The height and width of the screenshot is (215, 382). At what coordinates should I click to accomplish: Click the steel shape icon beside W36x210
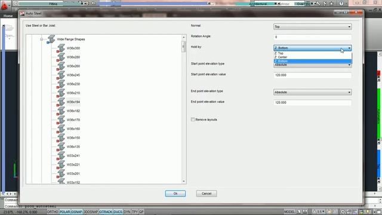click(x=61, y=93)
